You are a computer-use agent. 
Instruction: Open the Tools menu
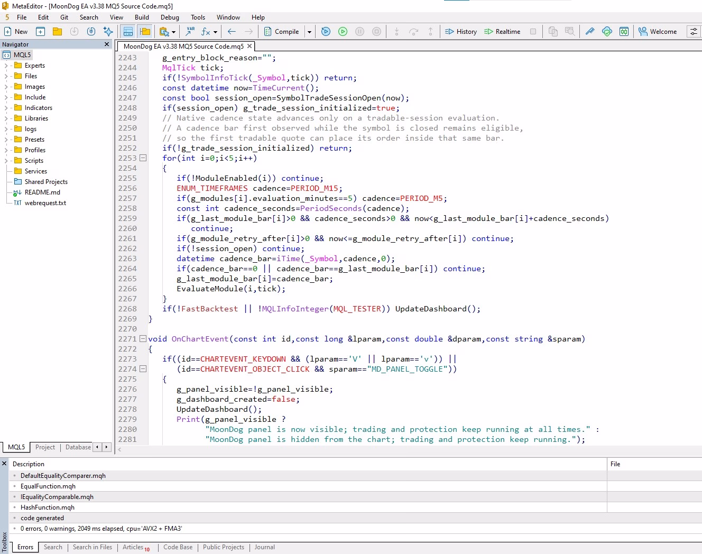pos(198,17)
